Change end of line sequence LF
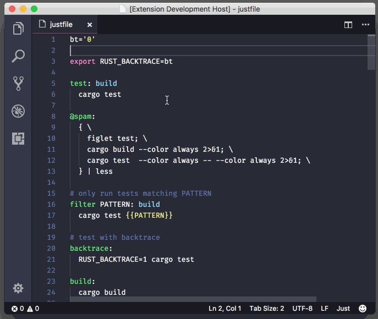The width and height of the screenshot is (378, 319). click(325, 309)
